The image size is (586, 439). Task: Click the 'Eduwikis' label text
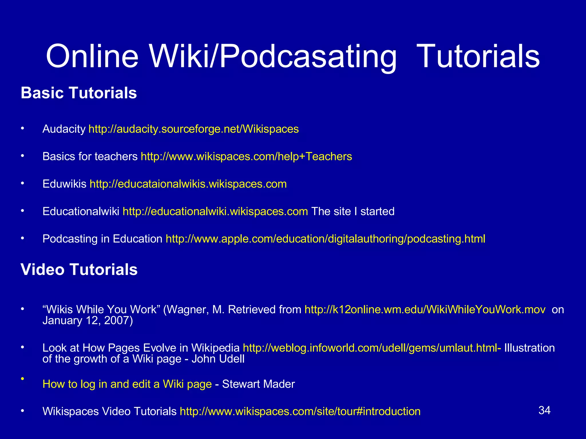(x=64, y=184)
